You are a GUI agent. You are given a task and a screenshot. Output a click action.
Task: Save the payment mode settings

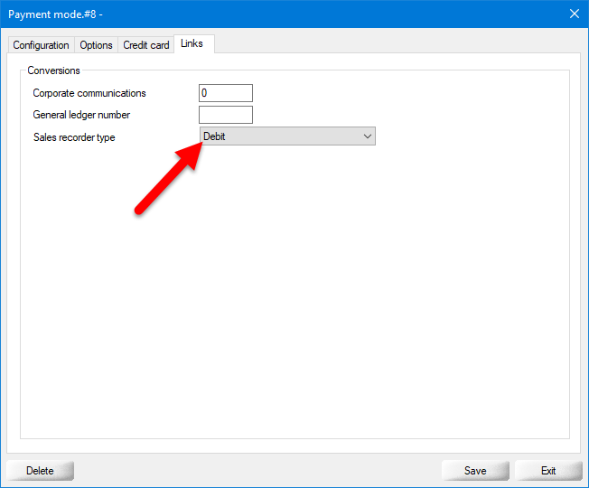[x=475, y=471]
